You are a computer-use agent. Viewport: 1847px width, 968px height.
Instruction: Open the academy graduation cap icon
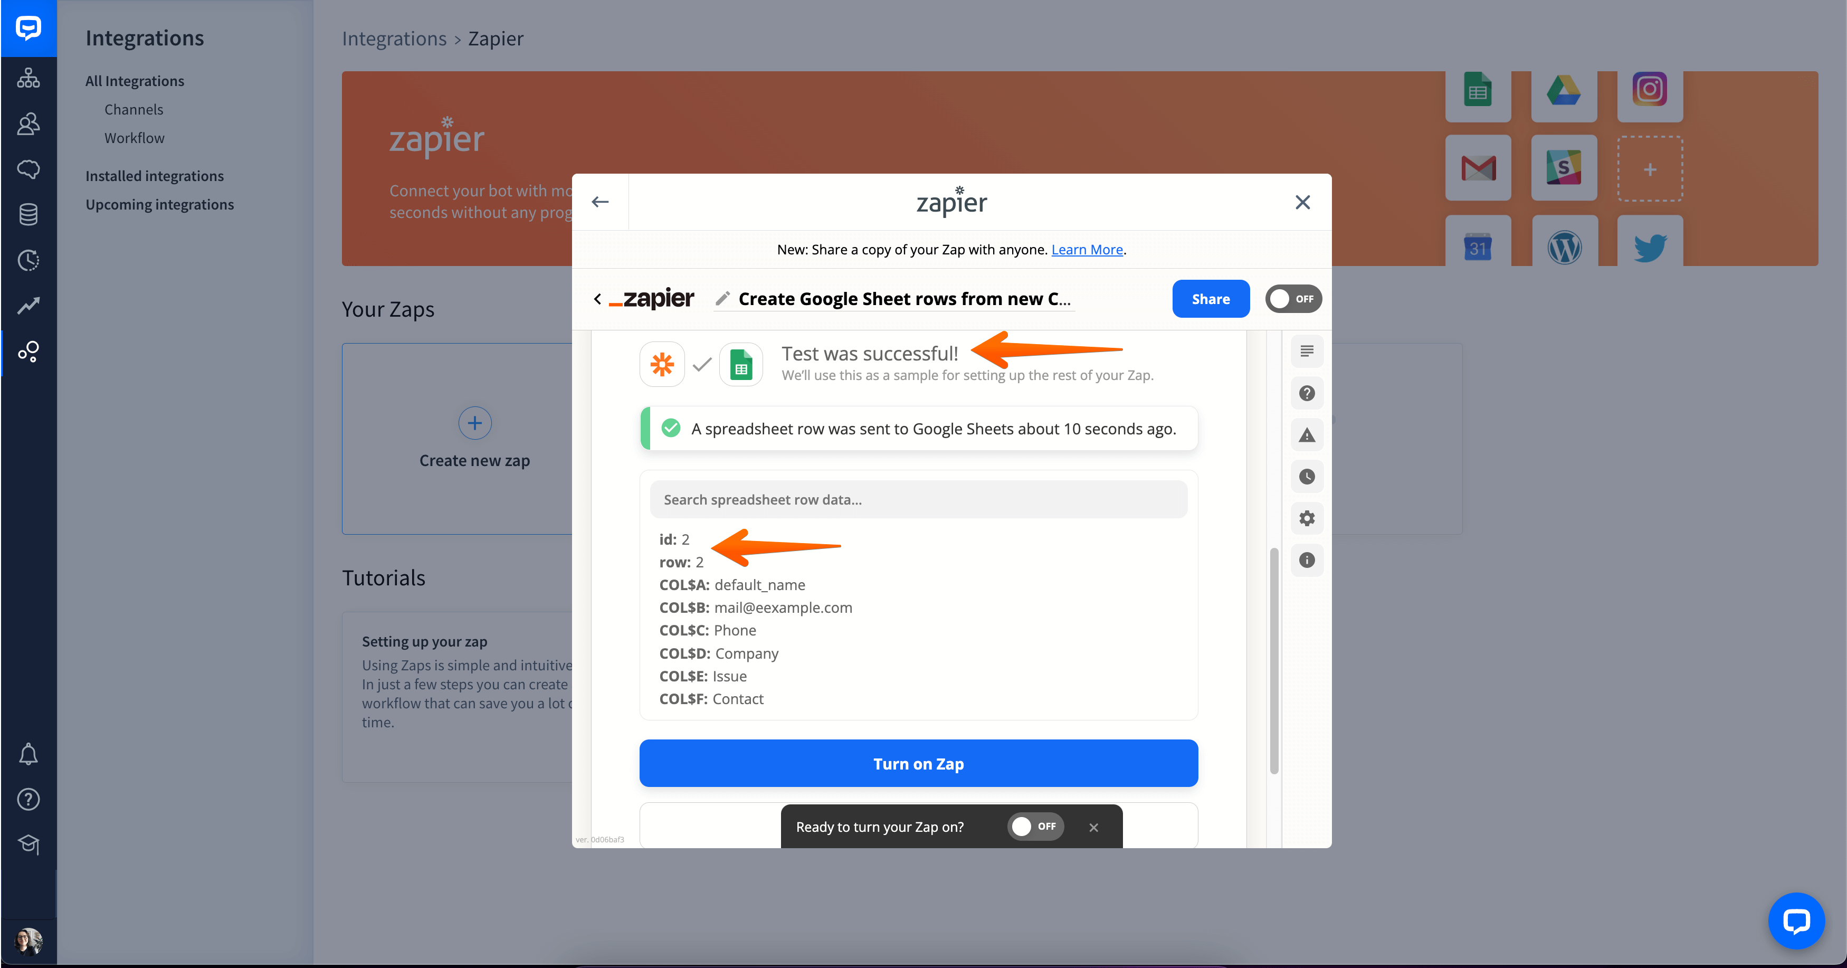coord(28,844)
